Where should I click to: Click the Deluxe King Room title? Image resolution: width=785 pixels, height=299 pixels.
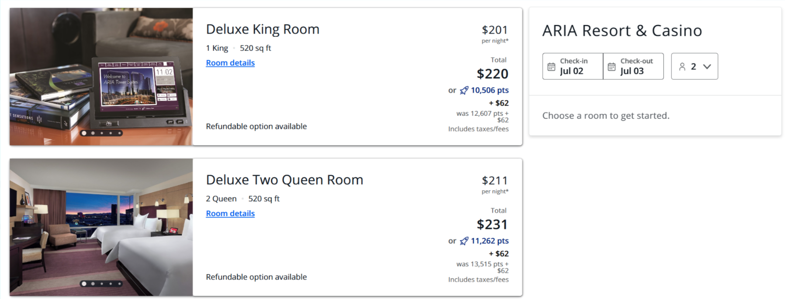[x=263, y=29]
